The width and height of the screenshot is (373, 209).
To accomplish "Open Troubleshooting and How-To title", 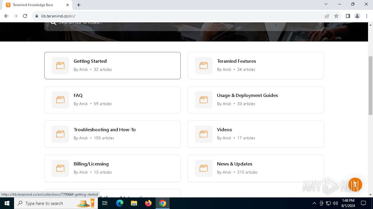I will [x=105, y=129].
